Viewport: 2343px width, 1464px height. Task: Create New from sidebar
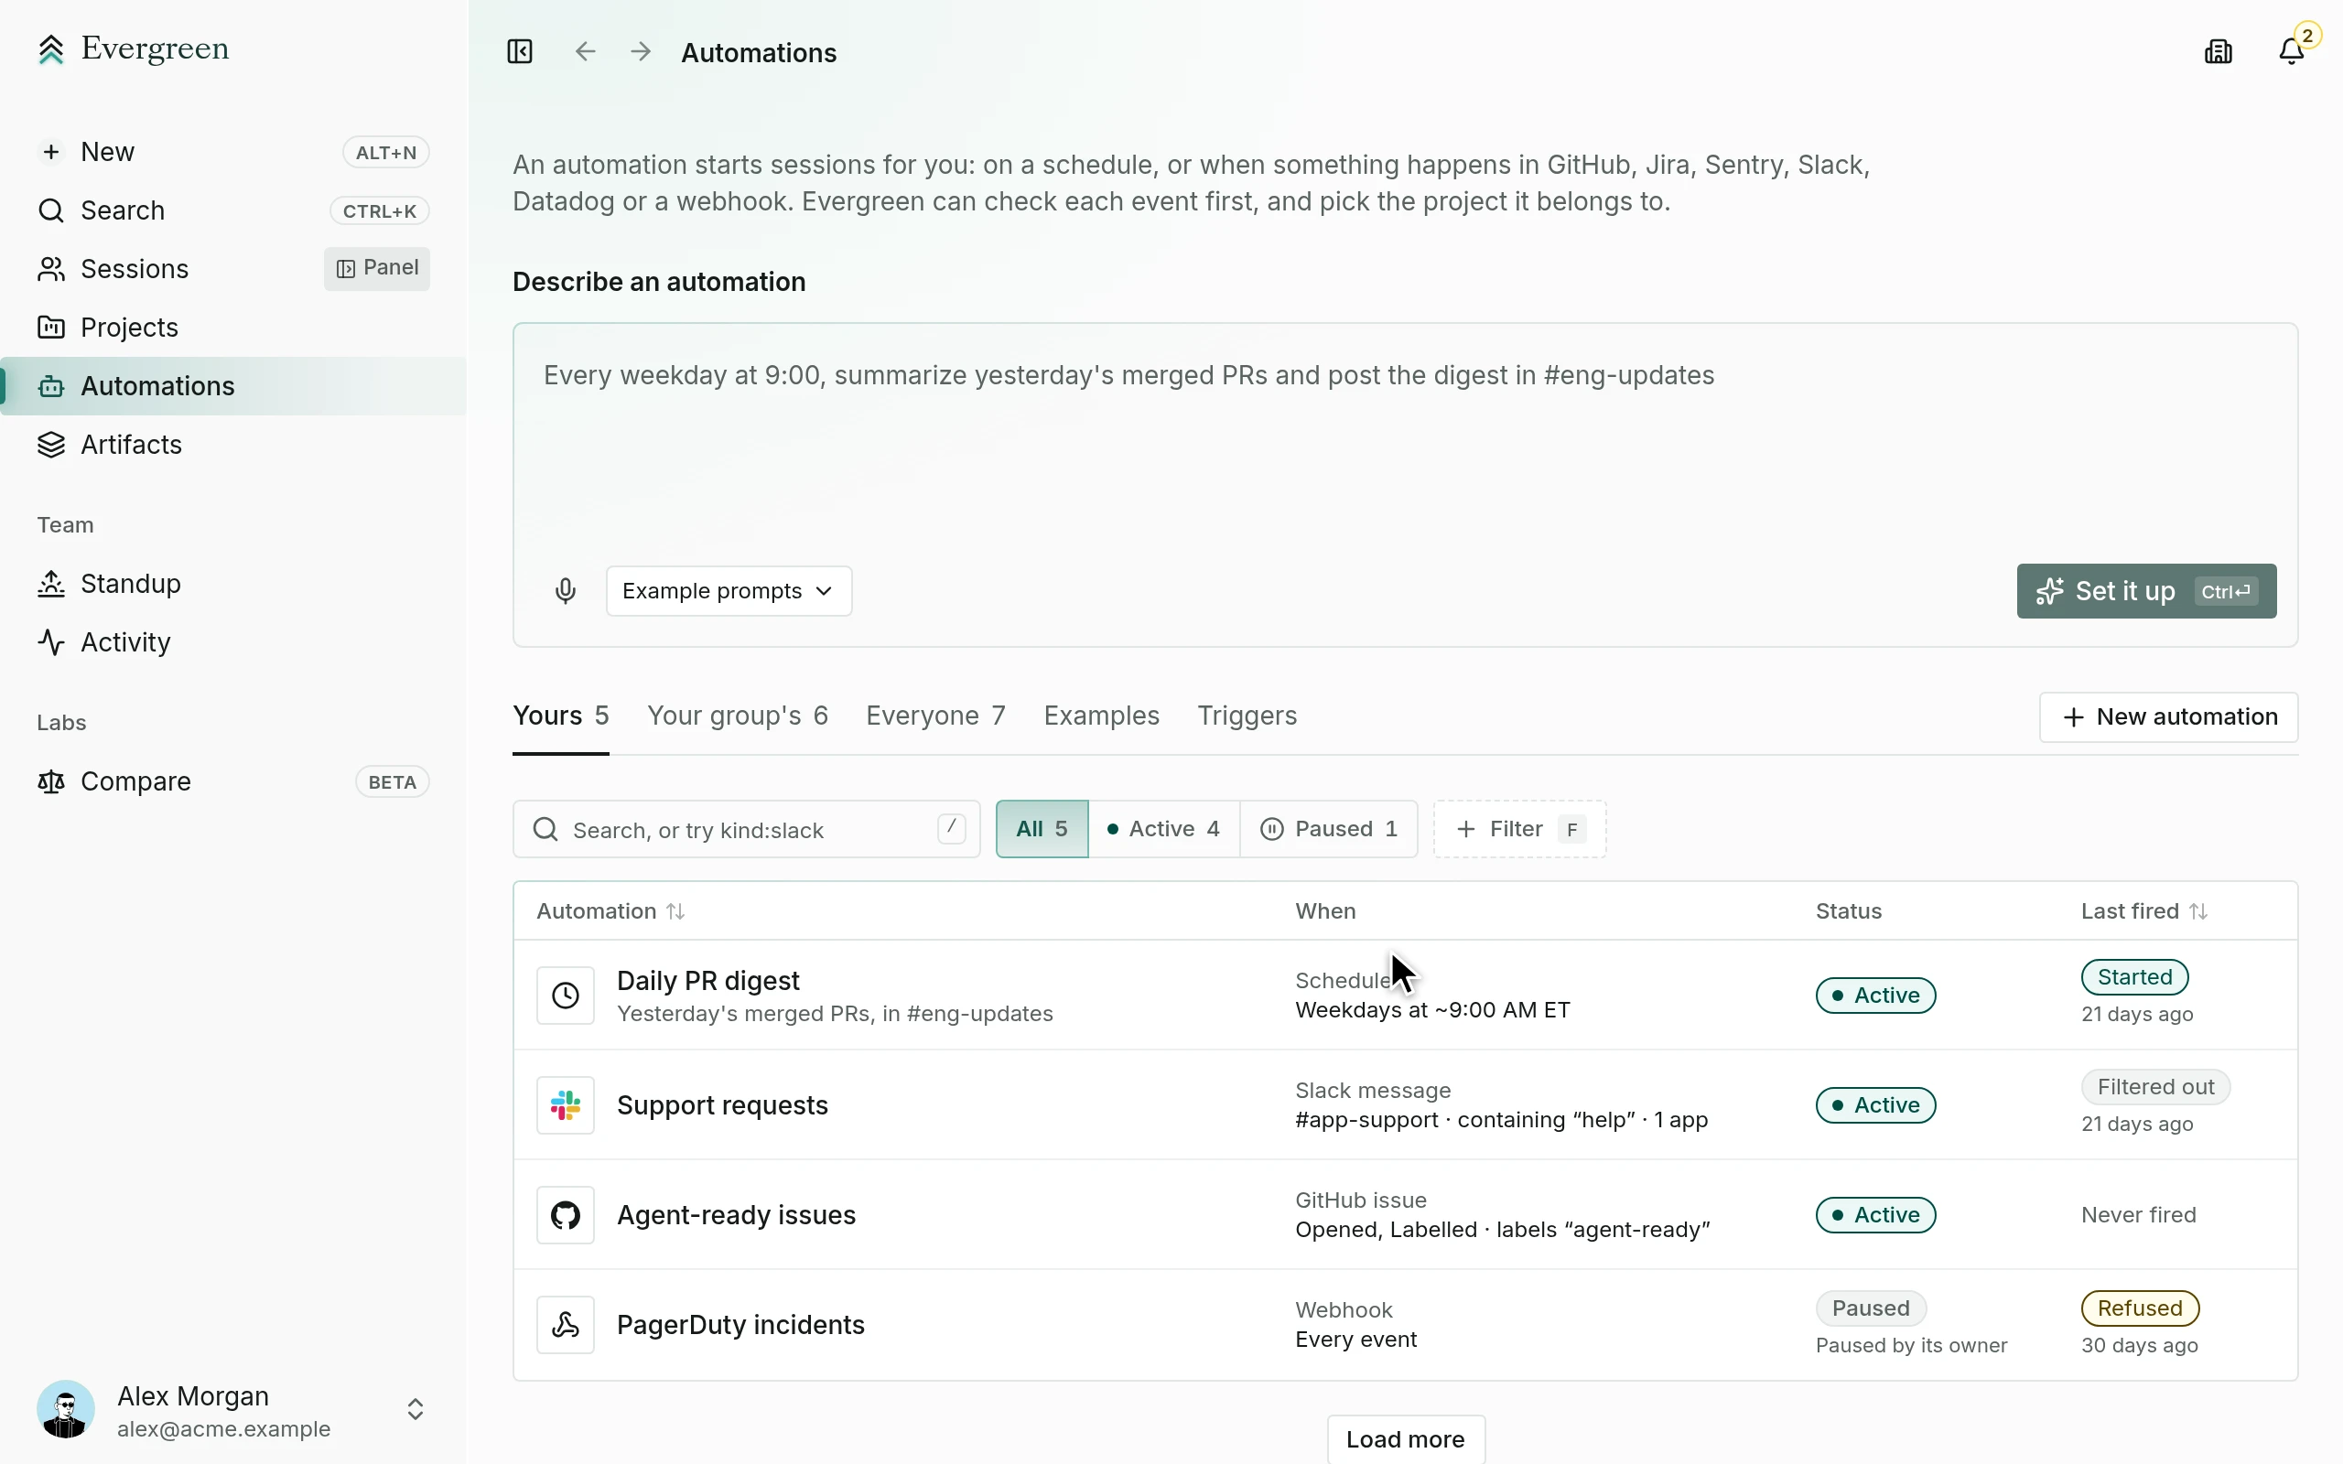[233, 152]
